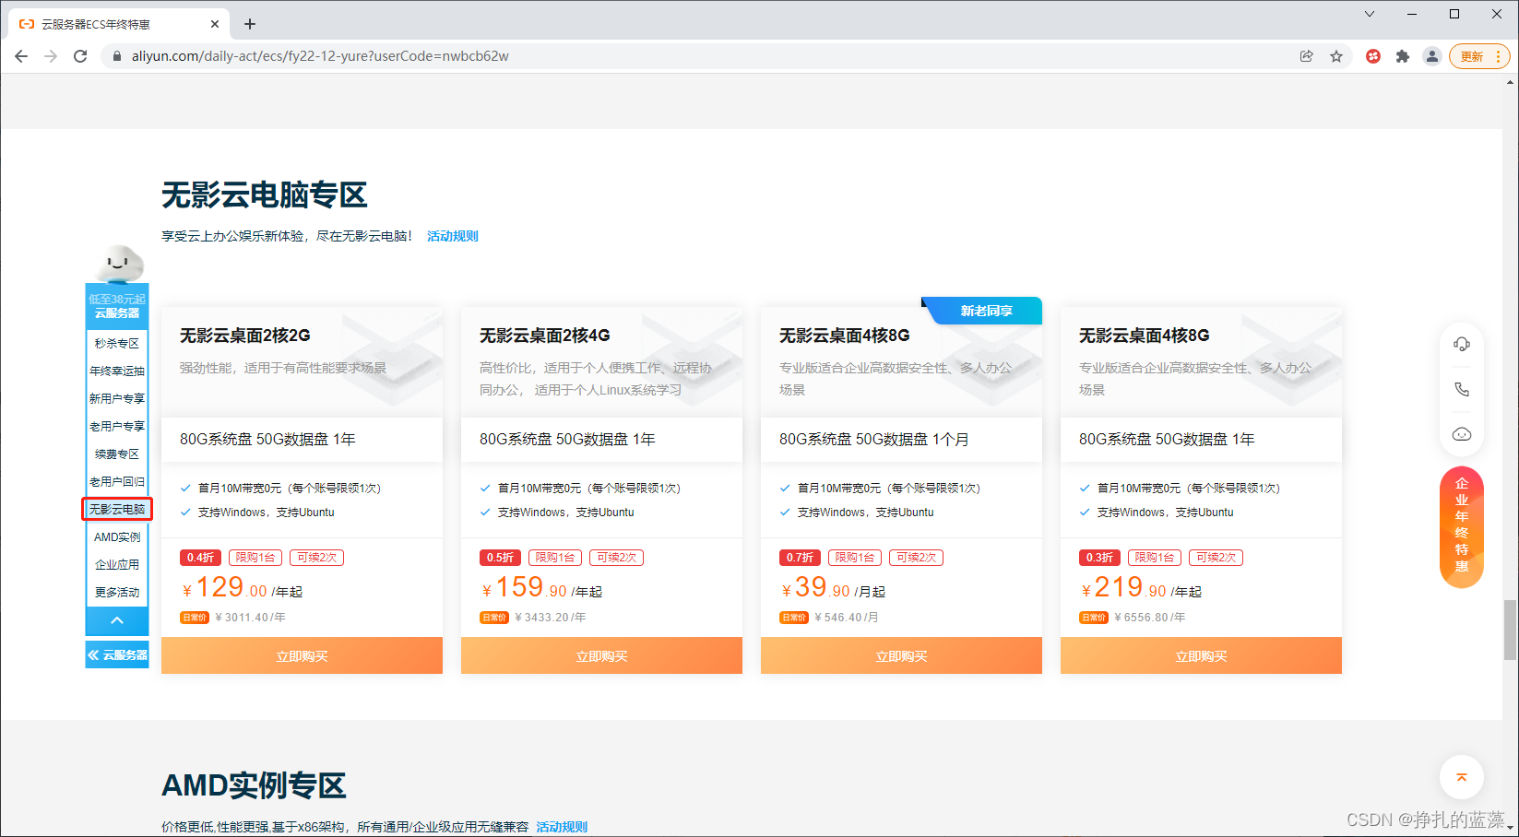This screenshot has height=837, width=1519.
Task: Click the 0.5折 discount badge
Action: pos(500,558)
